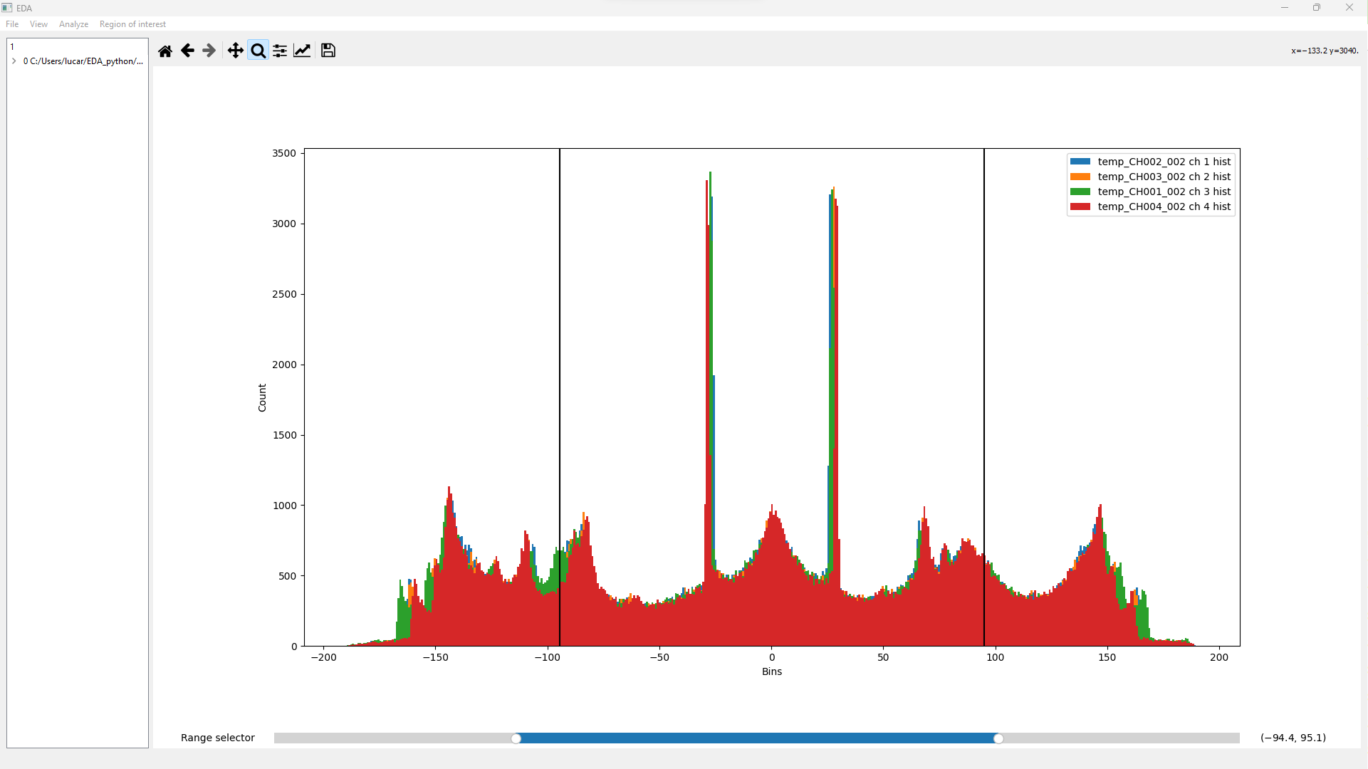Open Configure subplots sliders icon
The image size is (1368, 769).
pyautogui.click(x=280, y=51)
